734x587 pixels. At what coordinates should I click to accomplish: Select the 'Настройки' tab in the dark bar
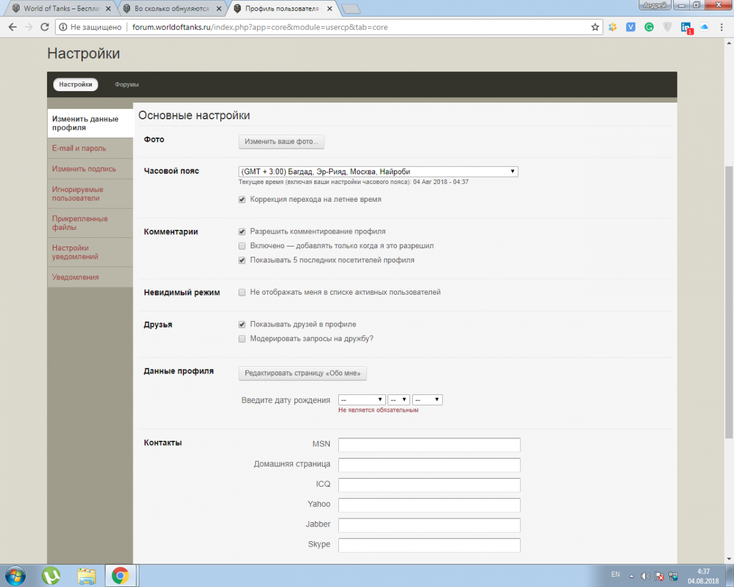click(76, 84)
